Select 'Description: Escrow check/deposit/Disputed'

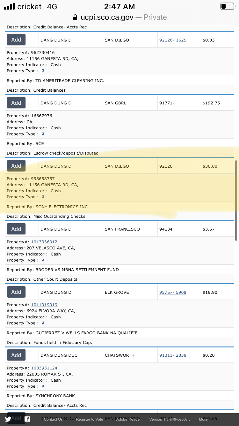point(53,153)
